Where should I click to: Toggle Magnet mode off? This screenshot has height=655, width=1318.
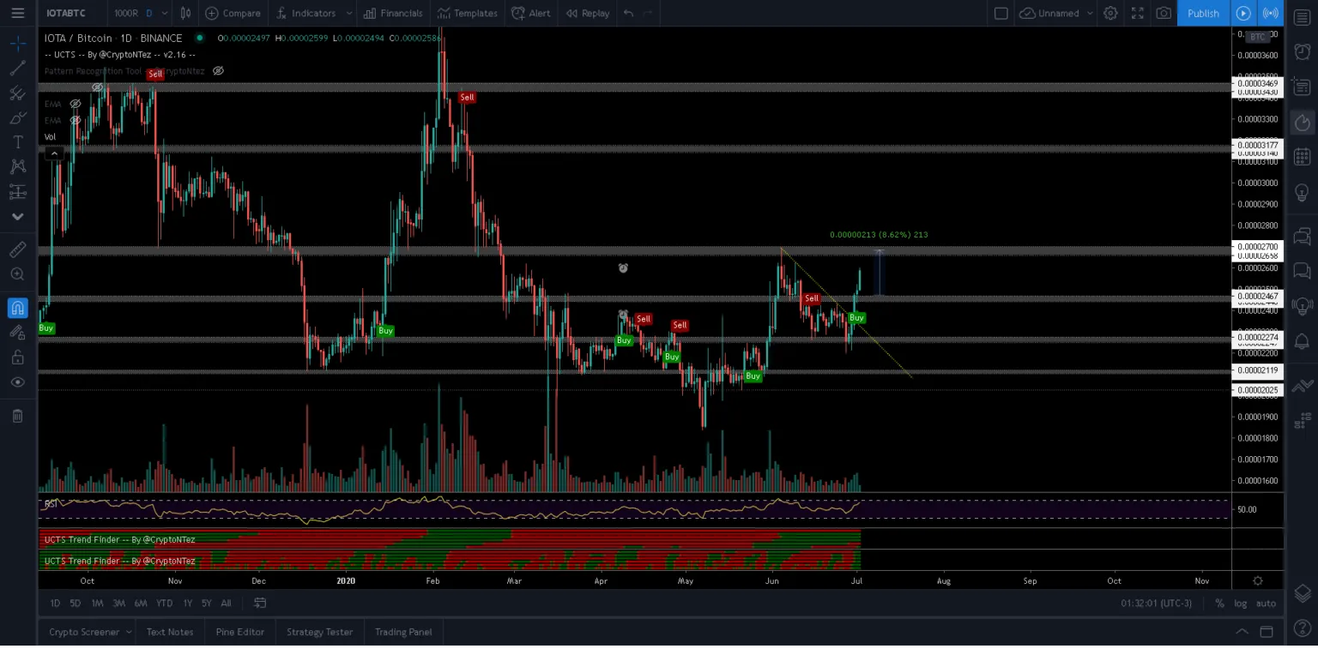click(x=17, y=308)
